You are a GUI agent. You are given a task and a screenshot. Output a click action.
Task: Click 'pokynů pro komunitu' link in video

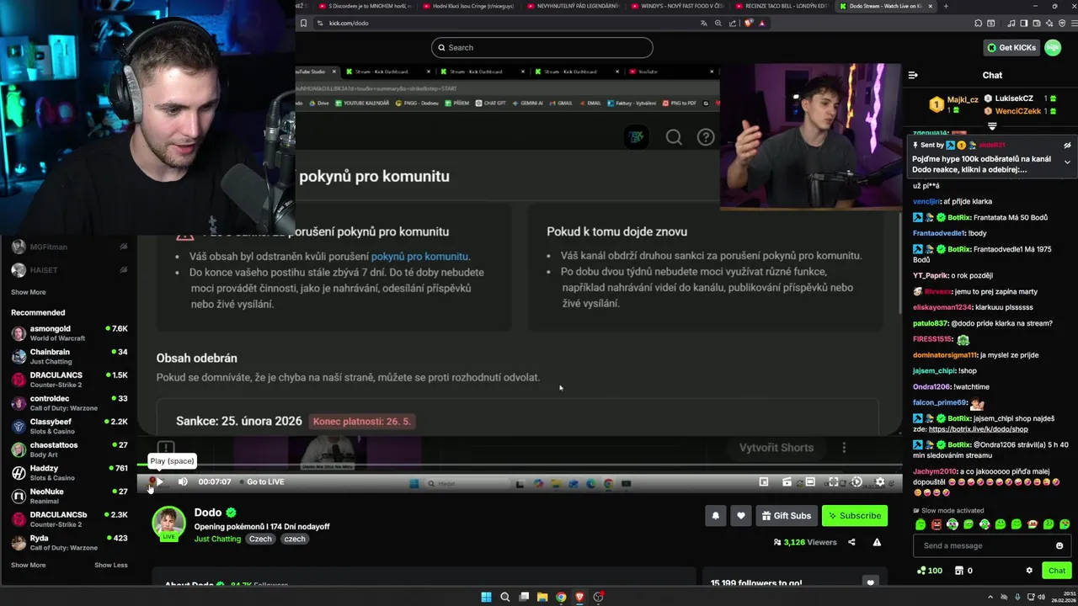coord(420,256)
